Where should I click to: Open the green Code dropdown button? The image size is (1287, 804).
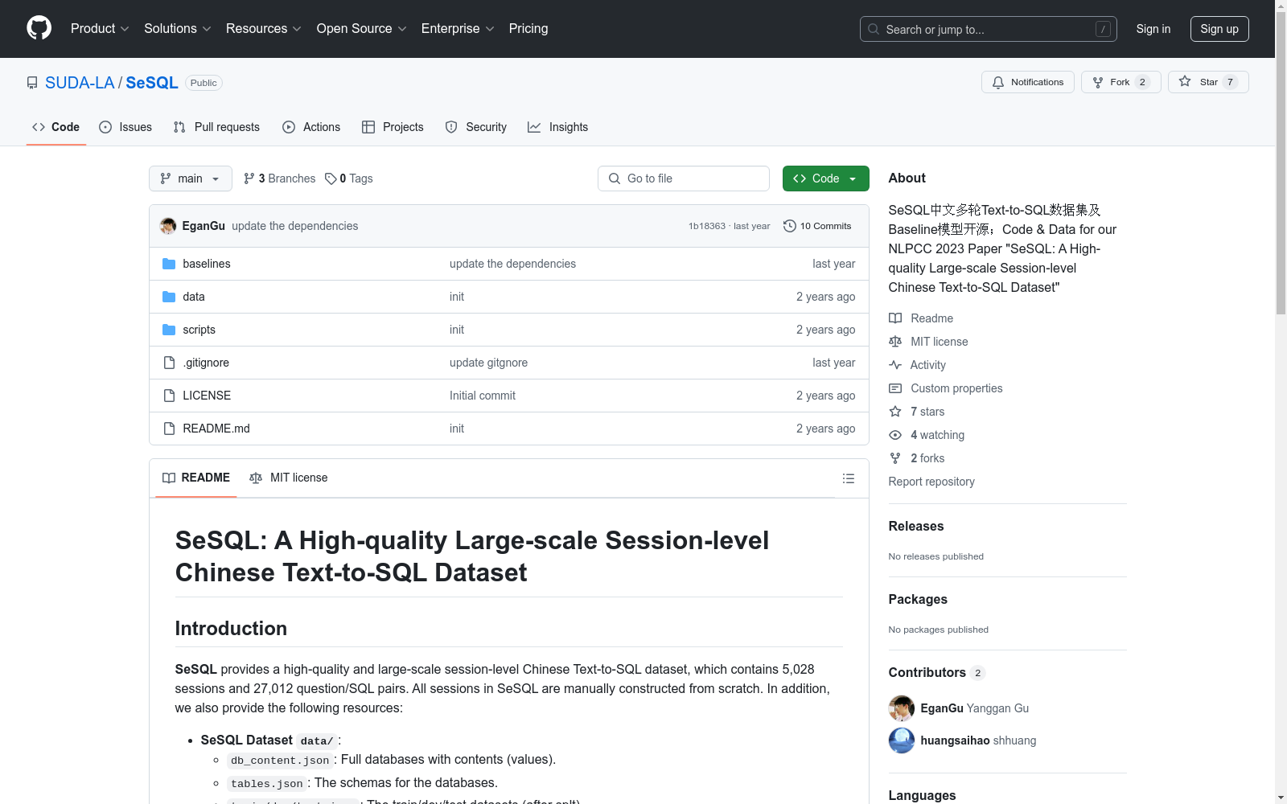(x=825, y=178)
